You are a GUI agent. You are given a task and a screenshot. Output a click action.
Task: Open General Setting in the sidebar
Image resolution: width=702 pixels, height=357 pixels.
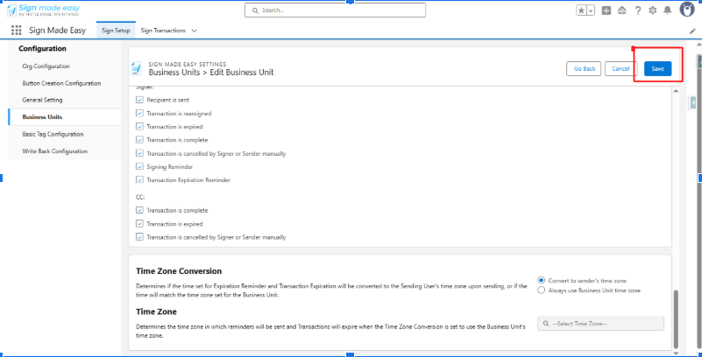40,100
